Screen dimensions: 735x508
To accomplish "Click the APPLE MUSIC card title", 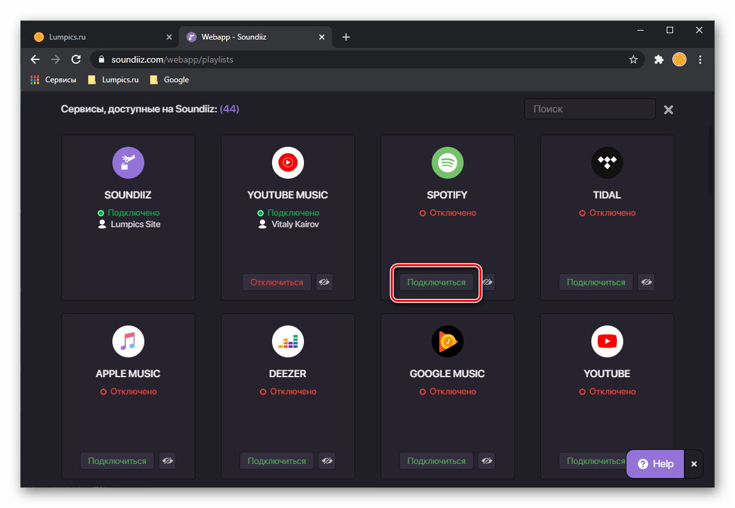I will [x=128, y=373].
